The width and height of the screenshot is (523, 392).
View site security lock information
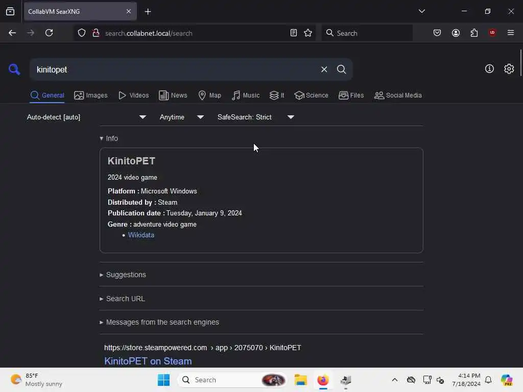pos(96,33)
